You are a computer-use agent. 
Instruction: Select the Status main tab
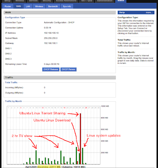[121, 1]
